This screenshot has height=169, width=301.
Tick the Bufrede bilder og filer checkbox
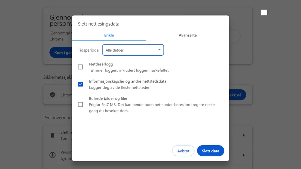(x=80, y=104)
